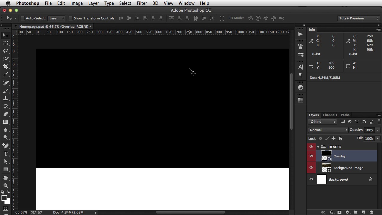The height and width of the screenshot is (215, 382).
Task: Select the Lasso tool
Action: (x=6, y=51)
